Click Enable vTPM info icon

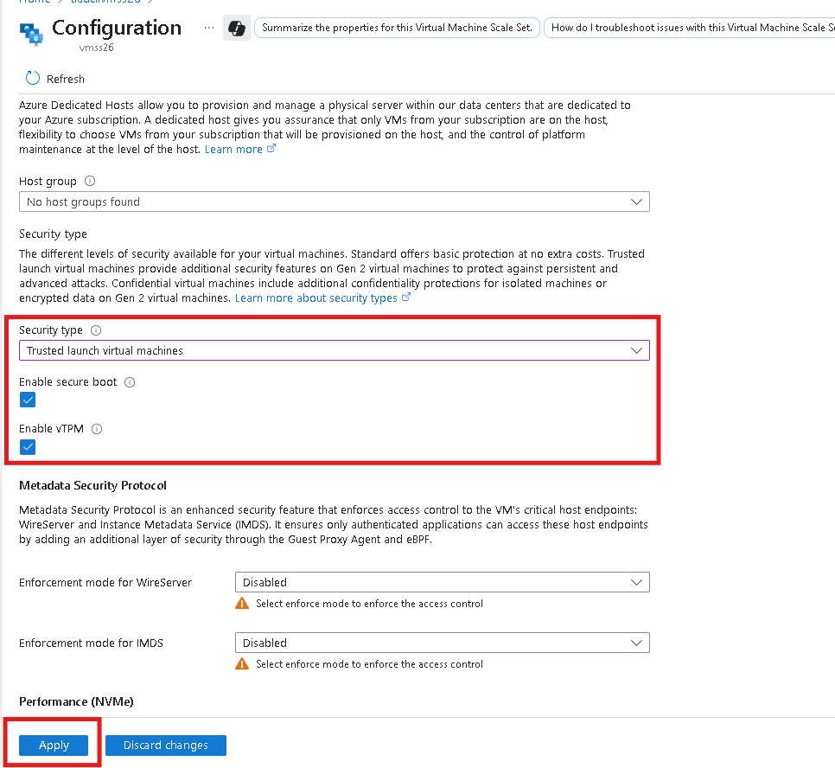tap(97, 429)
